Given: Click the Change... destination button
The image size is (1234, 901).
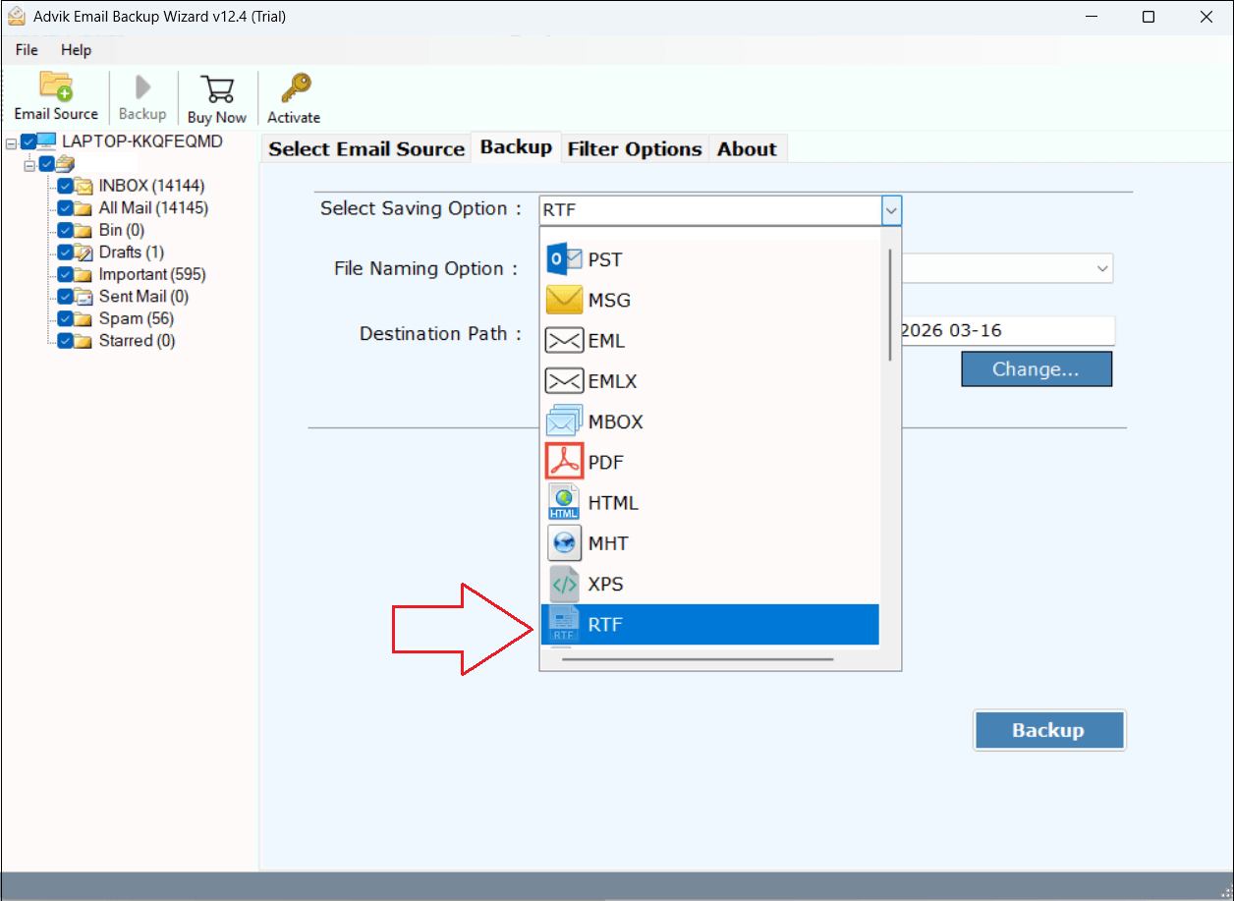Looking at the screenshot, I should pyautogui.click(x=1036, y=369).
